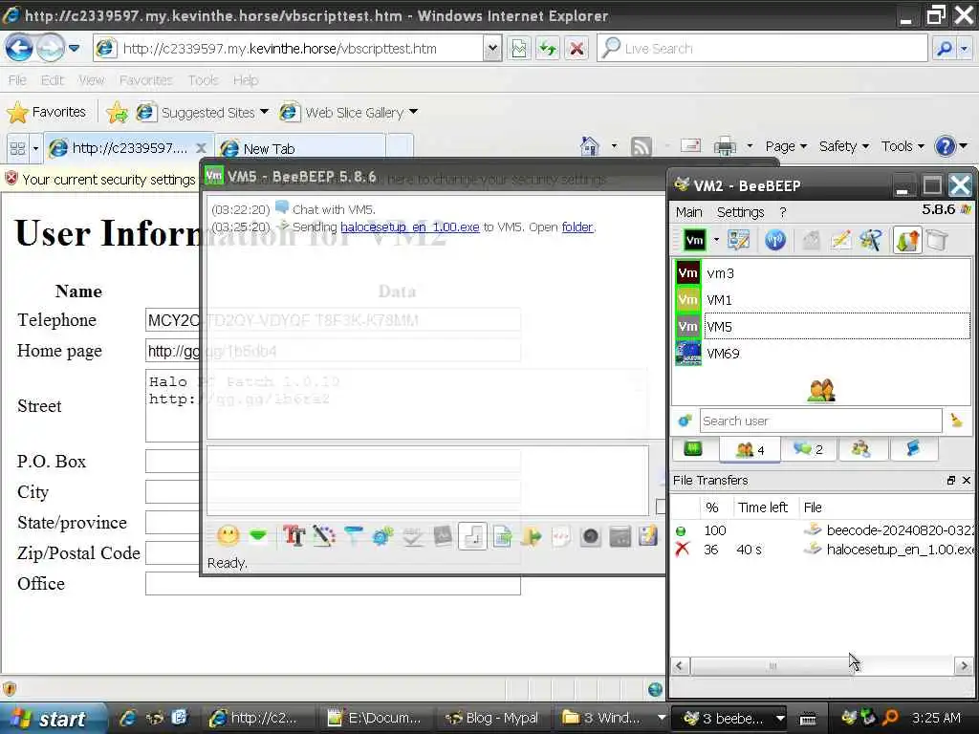Expand the IE address bar dropdown
Viewport: 979px width, 734px height.
pyautogui.click(x=492, y=48)
